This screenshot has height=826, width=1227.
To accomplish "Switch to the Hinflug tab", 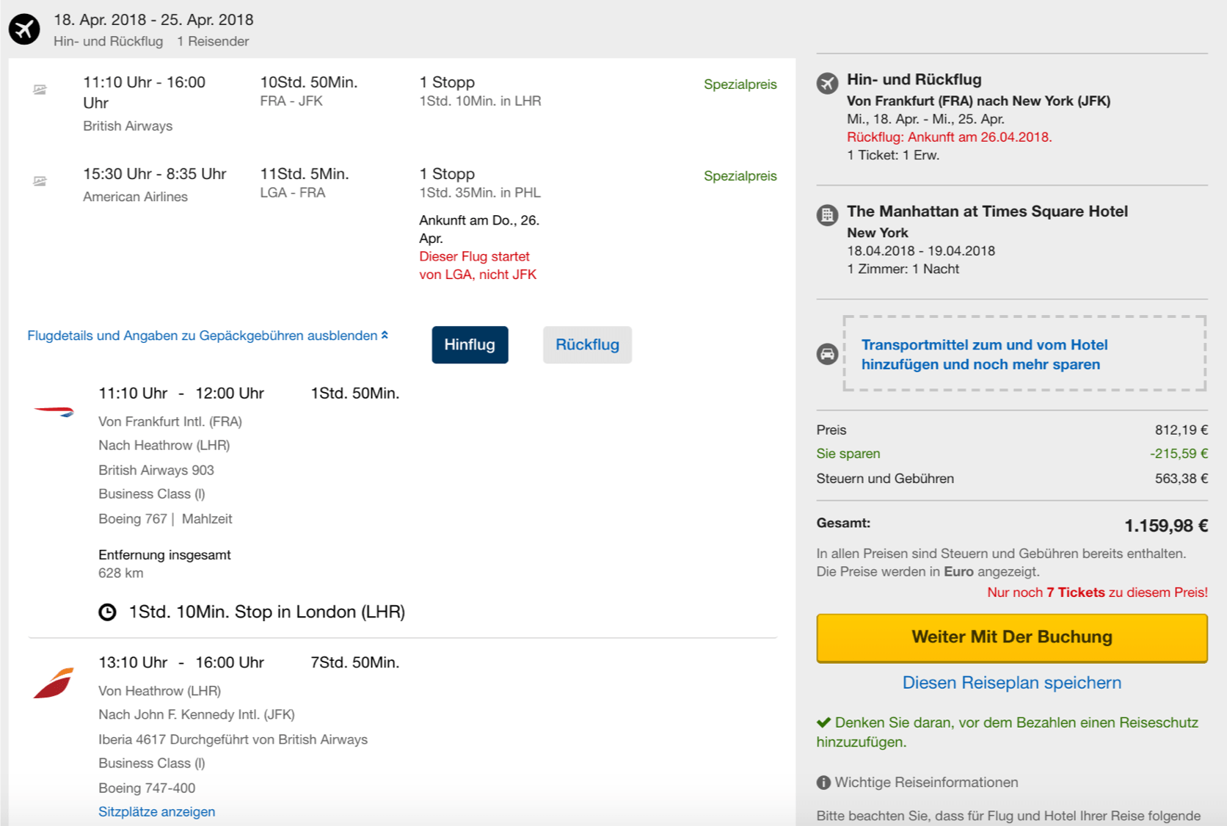I will 470,345.
